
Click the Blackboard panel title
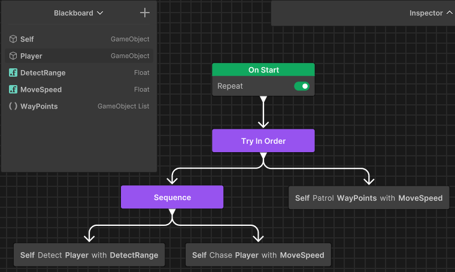[x=74, y=13]
